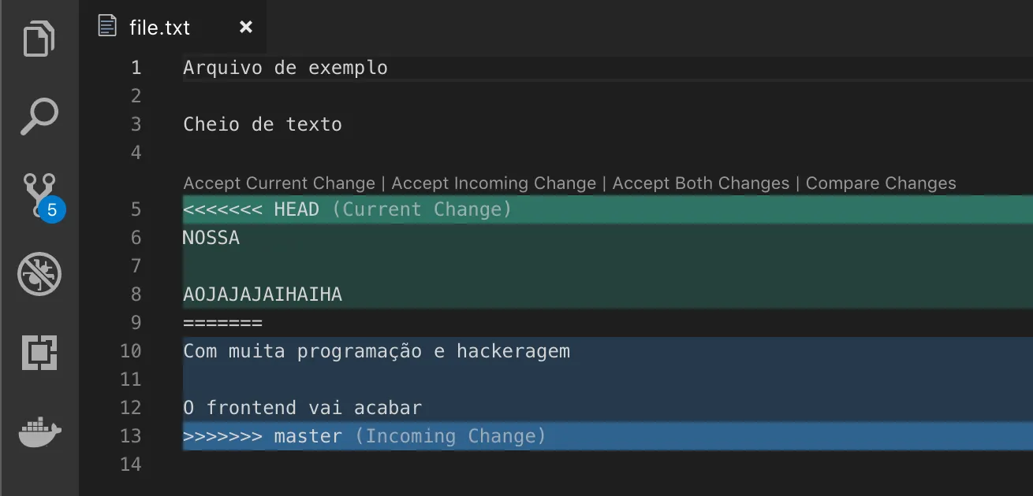The height and width of the screenshot is (496, 1033).
Task: Accept the Current Change from HEAD
Action: point(278,183)
